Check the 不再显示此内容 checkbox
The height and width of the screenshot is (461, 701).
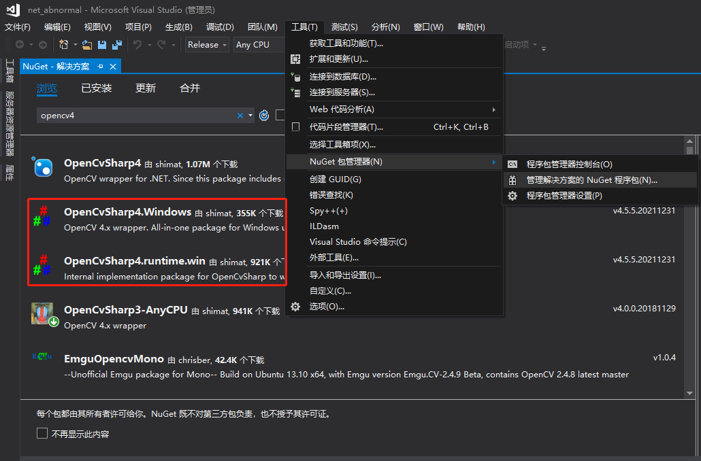coord(42,433)
